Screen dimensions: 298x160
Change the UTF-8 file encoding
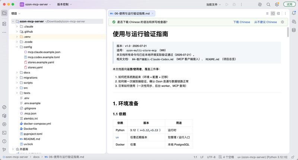tap(211, 157)
